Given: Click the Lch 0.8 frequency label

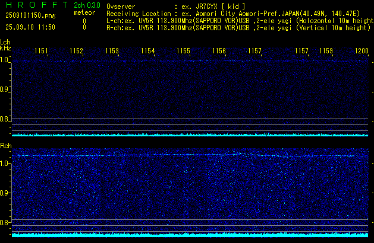Looking at the screenshot, I should [4, 119].
